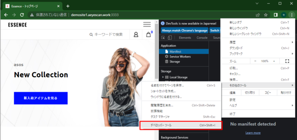297x140 pixels.
Task: Open the ヘルプ submenu
Action: tap(258, 106)
